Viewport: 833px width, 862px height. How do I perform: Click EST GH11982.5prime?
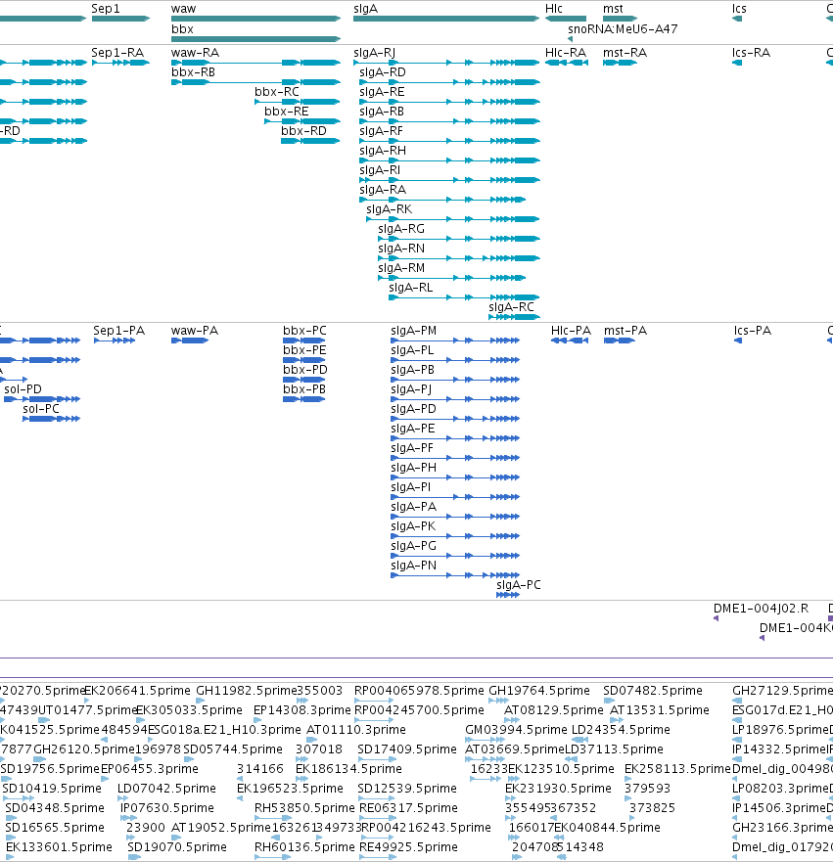point(200,701)
